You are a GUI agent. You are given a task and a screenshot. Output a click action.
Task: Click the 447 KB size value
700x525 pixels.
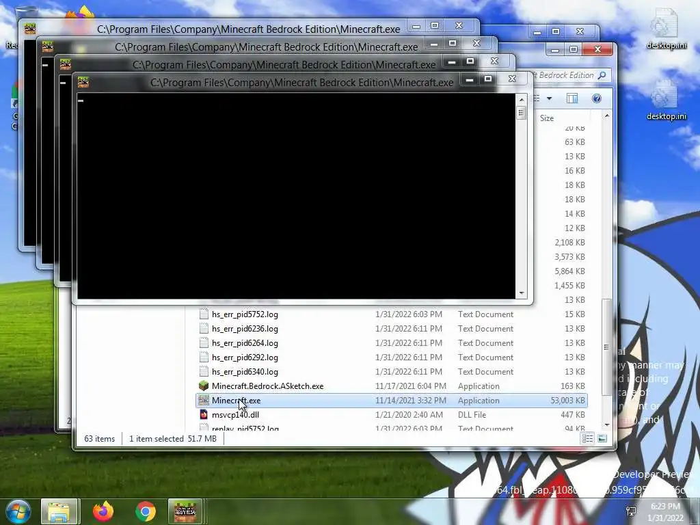[x=572, y=415]
